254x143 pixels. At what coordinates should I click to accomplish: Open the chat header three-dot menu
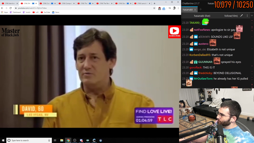pos(247,16)
